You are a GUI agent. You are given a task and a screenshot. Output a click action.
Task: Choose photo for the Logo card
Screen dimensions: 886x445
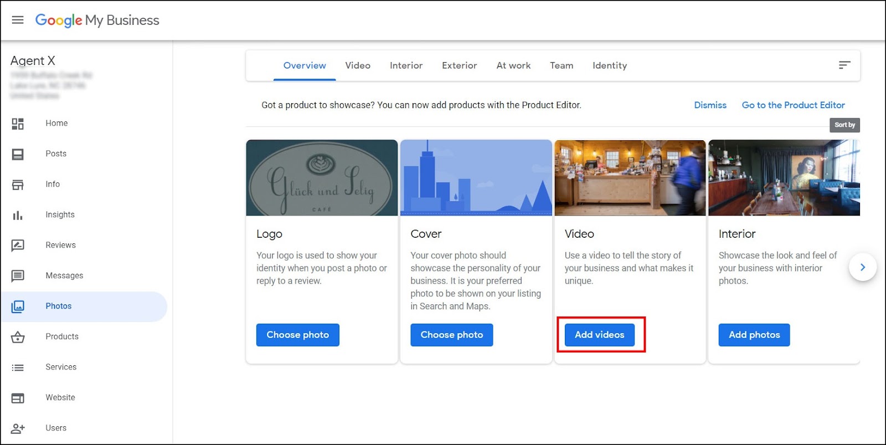point(298,335)
